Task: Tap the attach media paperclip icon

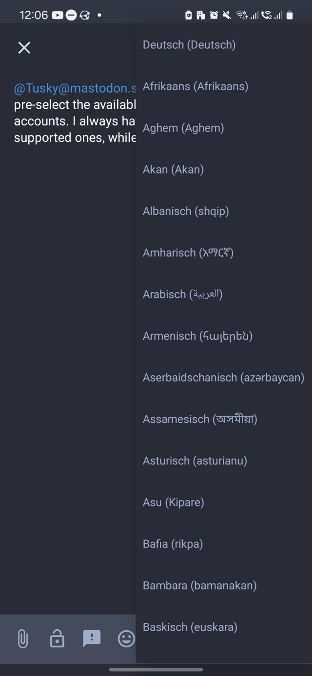Action: tap(22, 638)
